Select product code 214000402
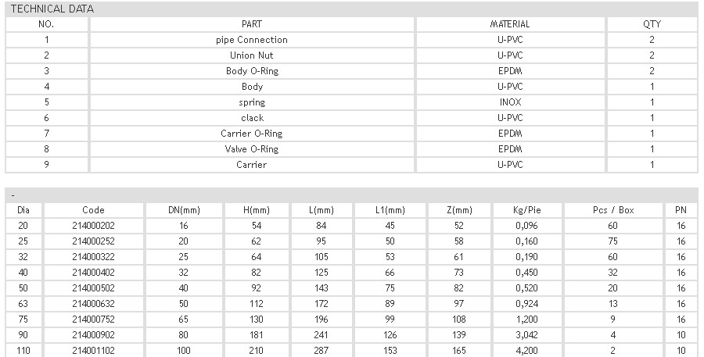This screenshot has height=357, width=704. 93,272
